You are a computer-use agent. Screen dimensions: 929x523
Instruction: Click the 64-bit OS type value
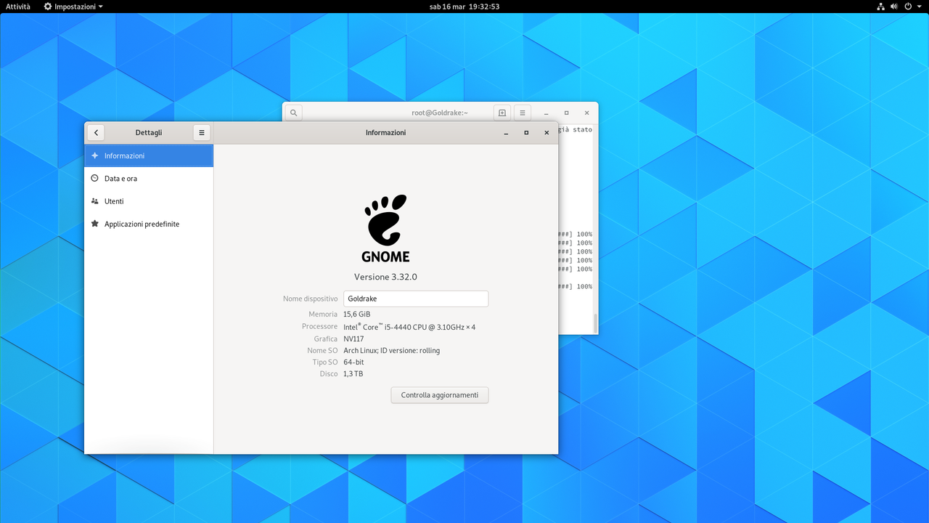coord(353,362)
